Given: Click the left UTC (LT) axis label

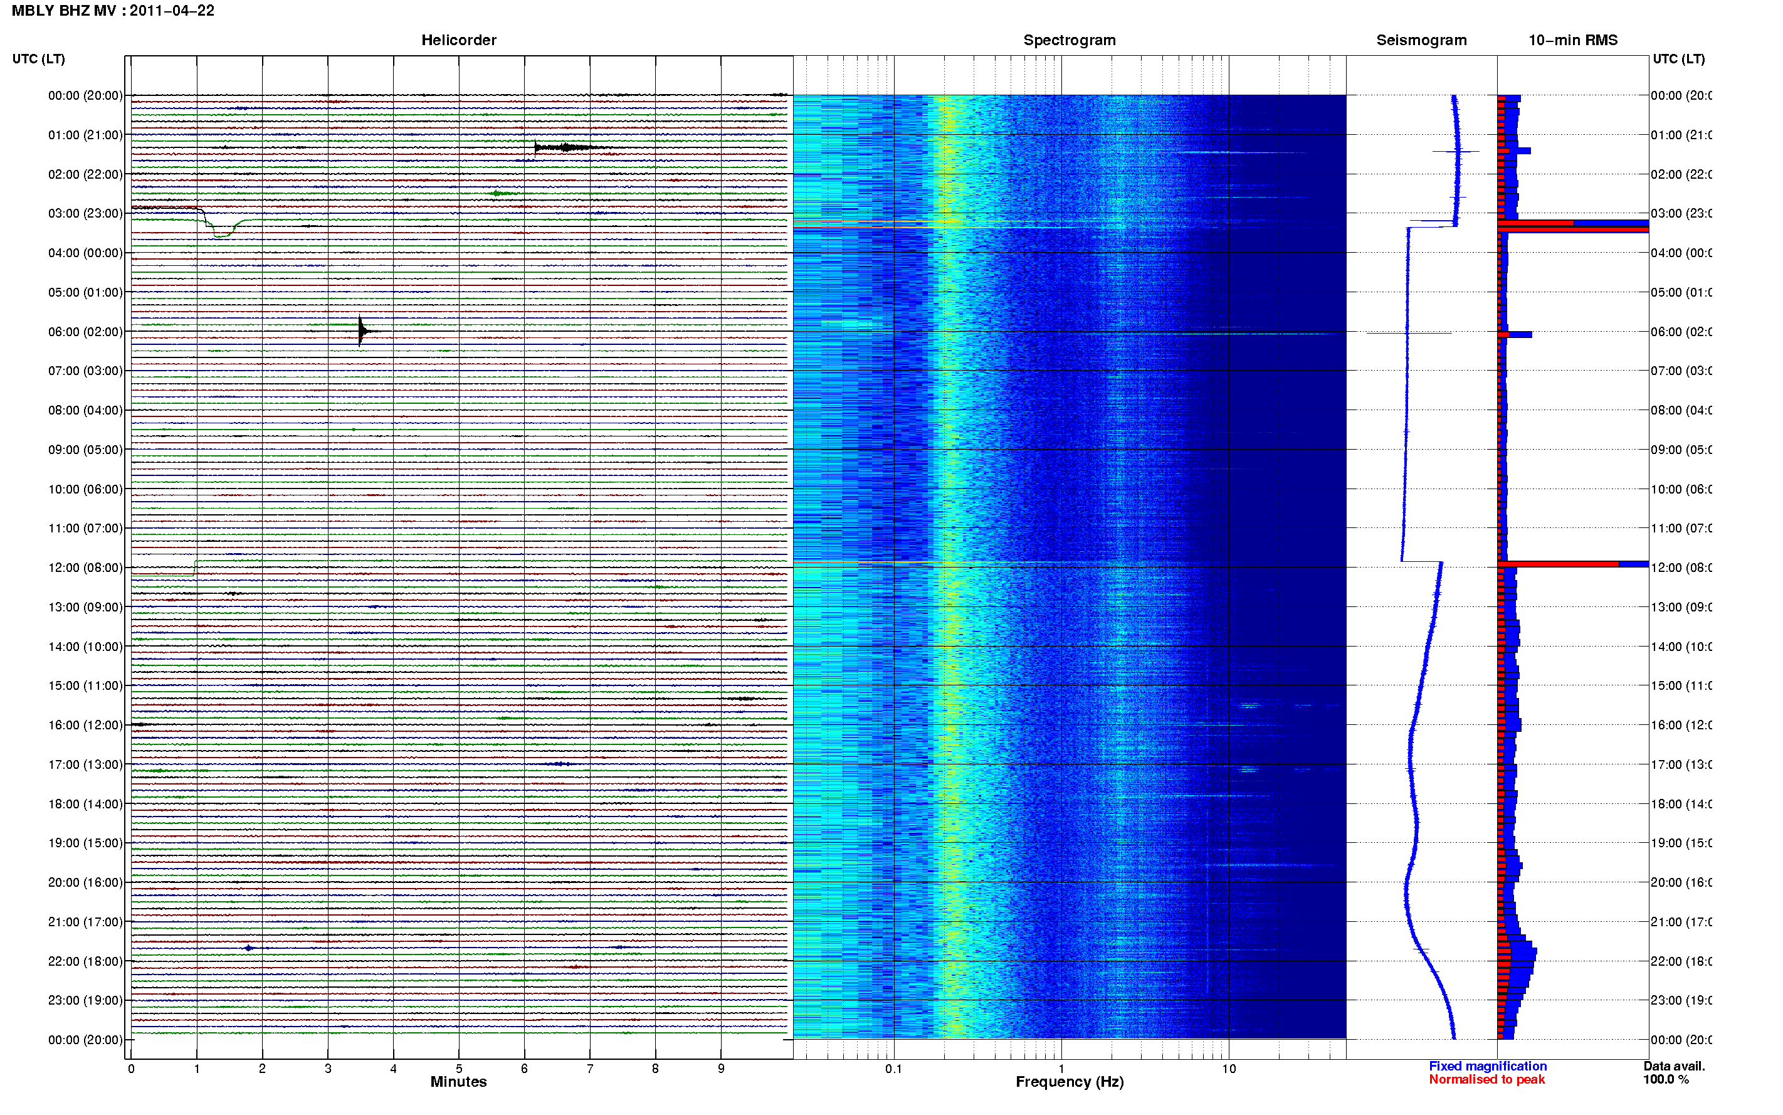Looking at the screenshot, I should click(38, 58).
